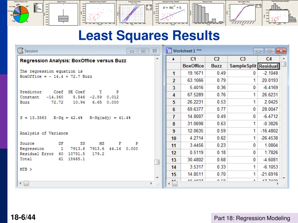Click the boxplot thumbnail in top strip
The image size is (298, 223).
point(62,13)
